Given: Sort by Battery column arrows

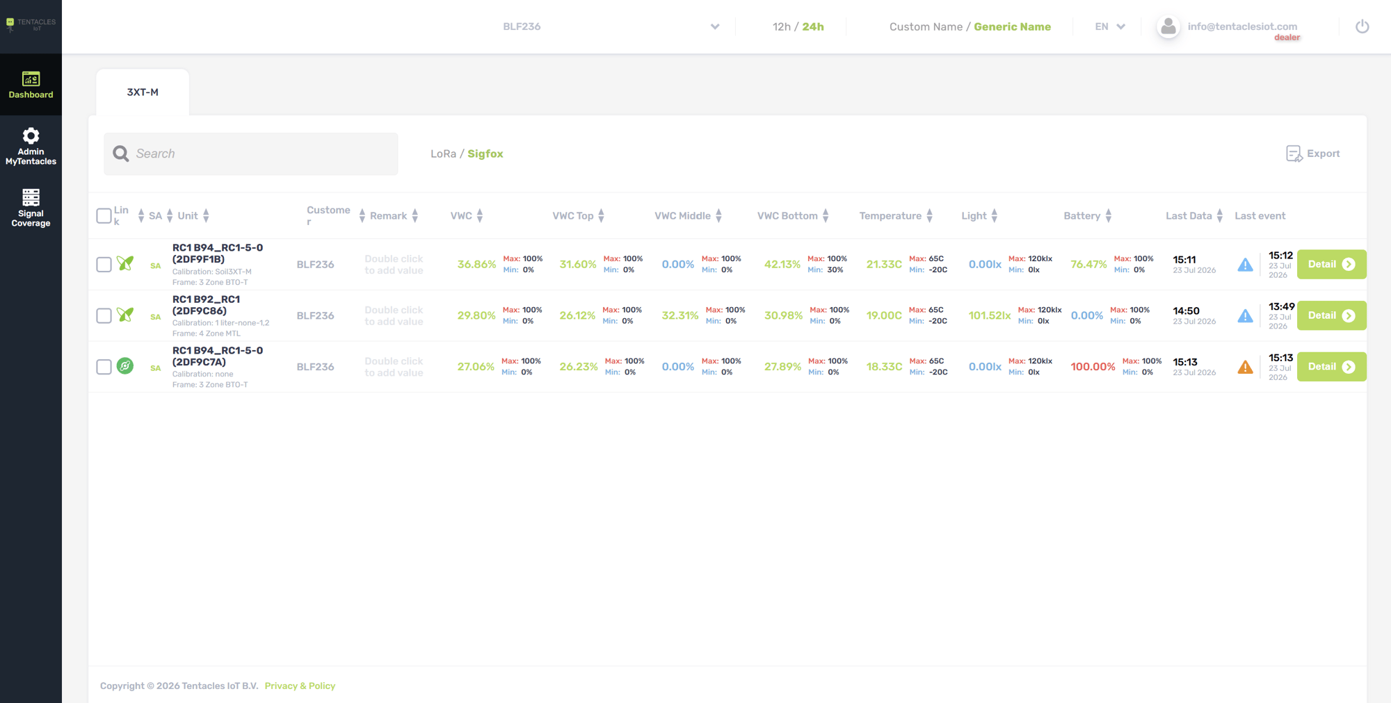Looking at the screenshot, I should [1109, 216].
